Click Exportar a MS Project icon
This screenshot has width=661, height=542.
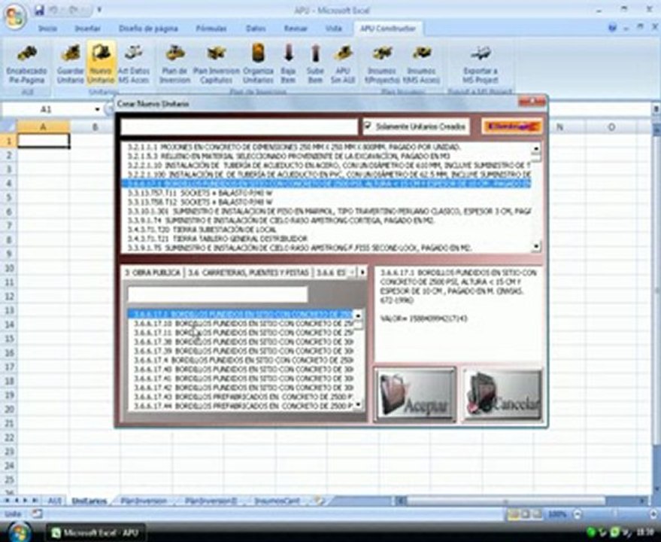[481, 64]
